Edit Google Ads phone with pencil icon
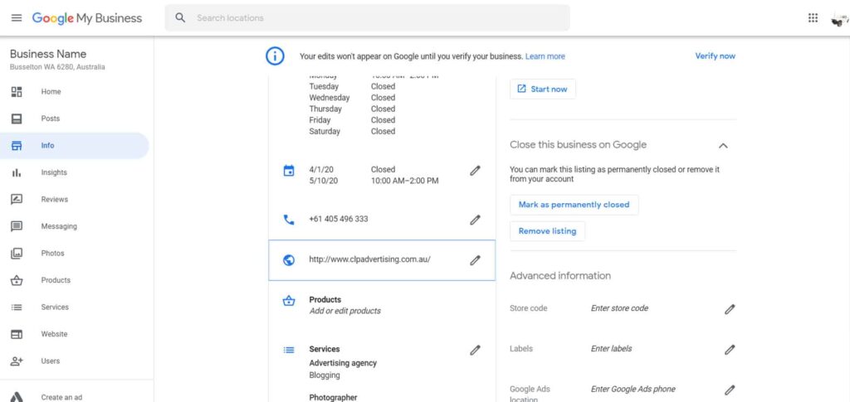Screen dimensions: 850x402 click(x=730, y=390)
